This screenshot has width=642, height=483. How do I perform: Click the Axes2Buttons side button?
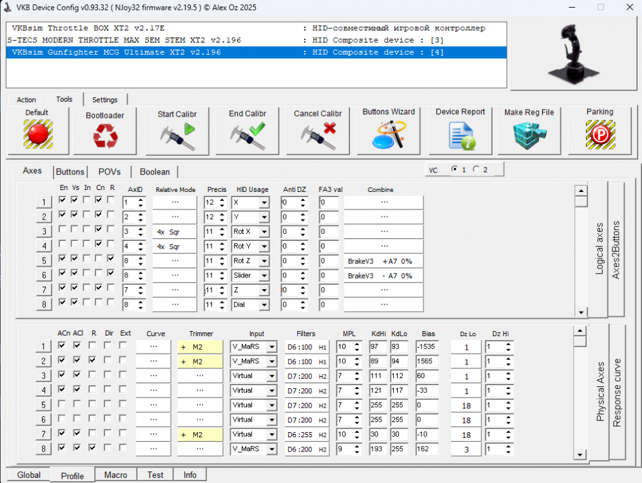617,251
